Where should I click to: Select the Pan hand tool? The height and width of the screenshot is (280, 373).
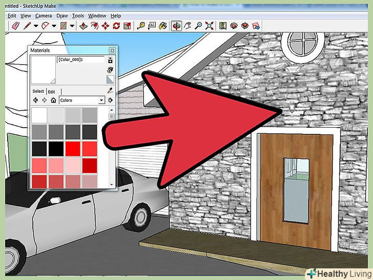click(x=188, y=26)
